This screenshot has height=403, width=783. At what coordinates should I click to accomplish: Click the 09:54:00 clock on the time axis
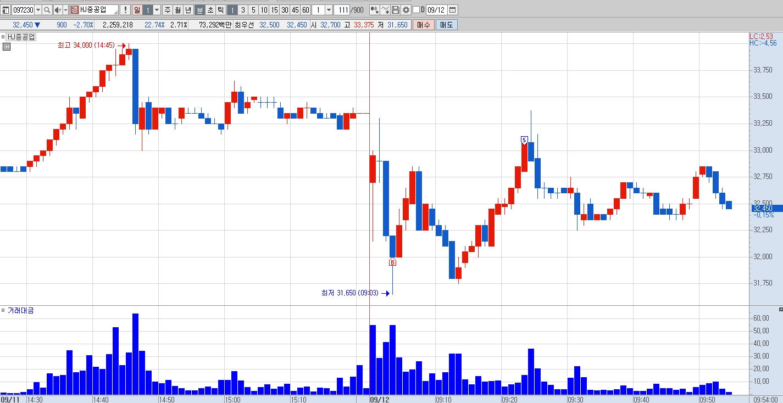coord(765,400)
